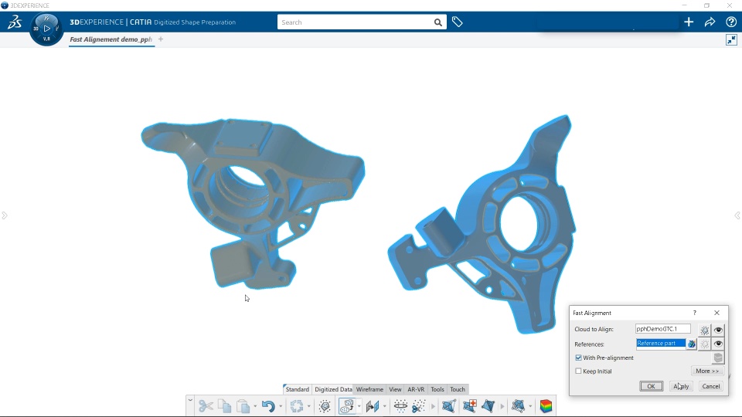Switch to the Standard tab

(x=297, y=389)
